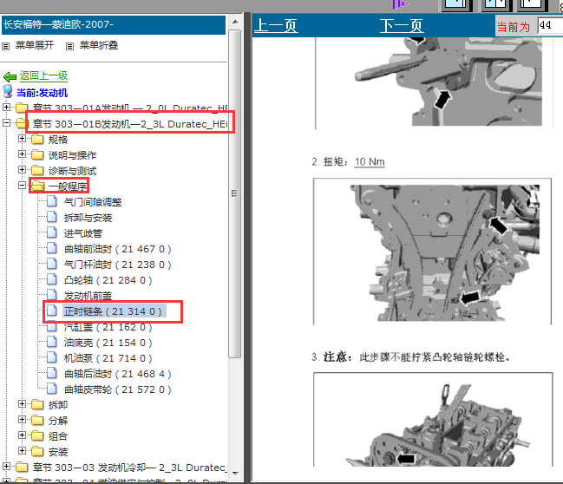Open 进气歧管 document
The width and height of the screenshot is (563, 484).
(83, 233)
